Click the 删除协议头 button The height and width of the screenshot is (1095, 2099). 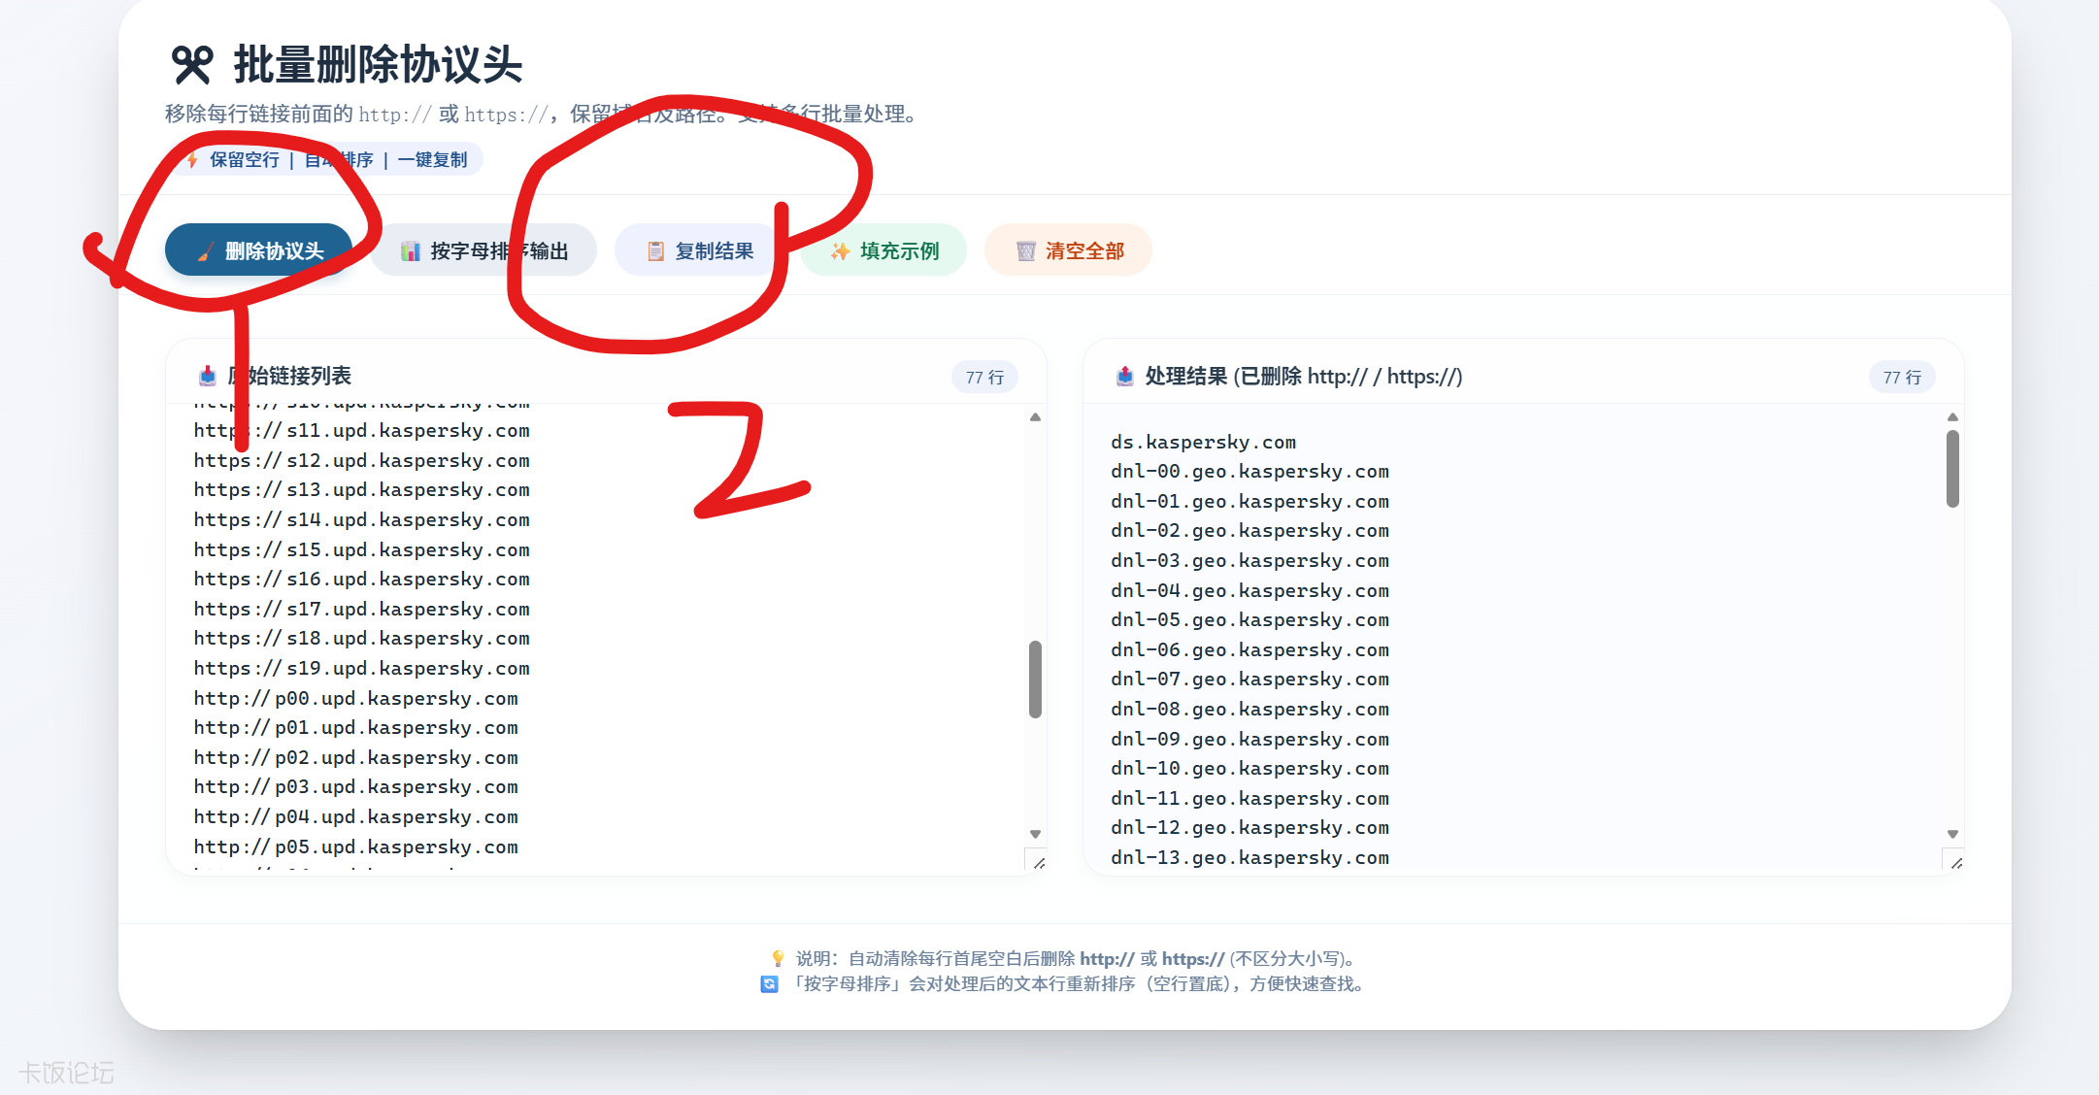[259, 250]
